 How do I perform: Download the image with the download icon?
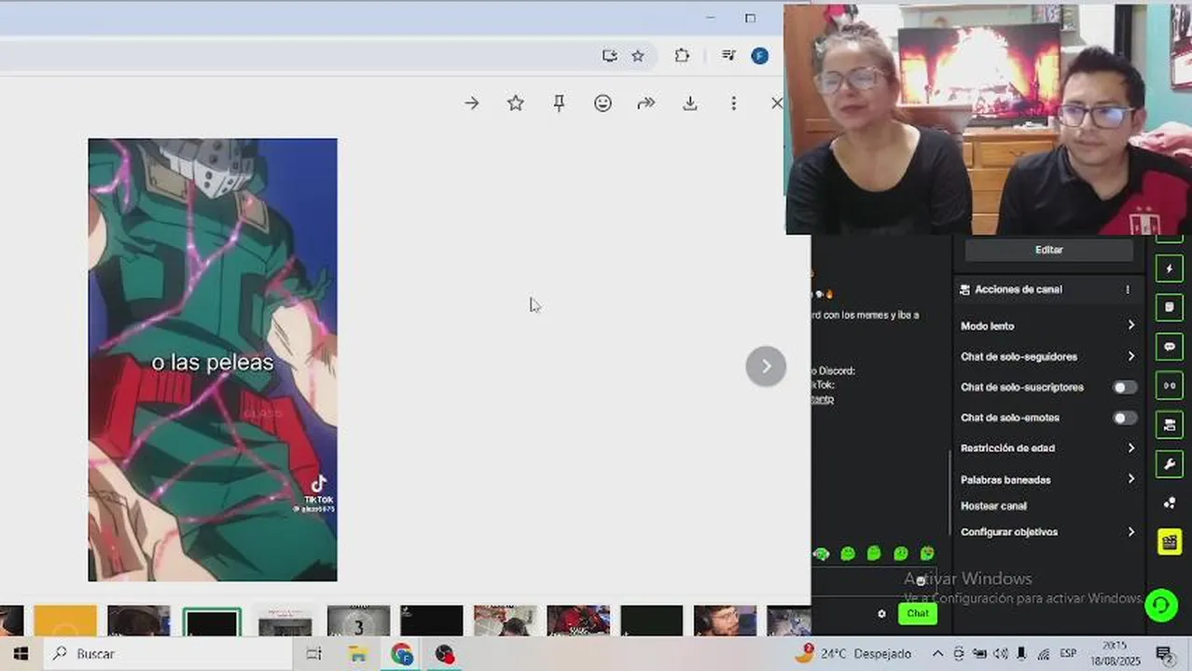point(690,103)
